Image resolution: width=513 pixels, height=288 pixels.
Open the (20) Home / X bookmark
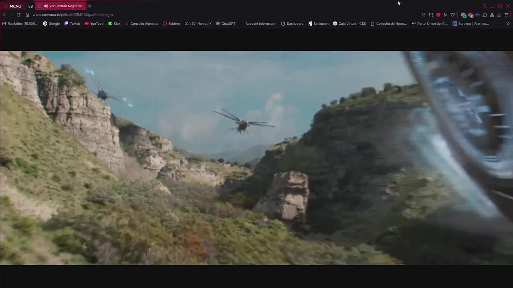pyautogui.click(x=198, y=24)
